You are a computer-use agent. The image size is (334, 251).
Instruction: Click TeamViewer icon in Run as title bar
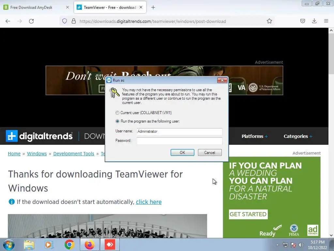[x=109, y=80]
